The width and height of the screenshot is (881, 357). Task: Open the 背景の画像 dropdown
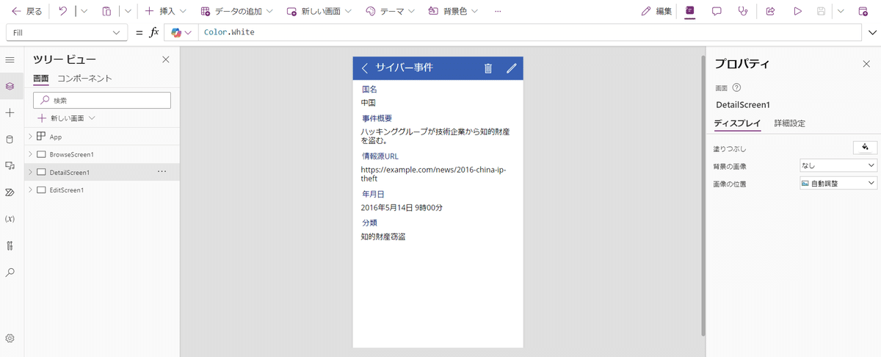[x=838, y=166]
